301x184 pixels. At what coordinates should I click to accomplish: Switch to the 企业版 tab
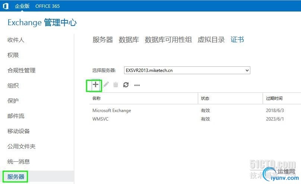[x=22, y=6]
